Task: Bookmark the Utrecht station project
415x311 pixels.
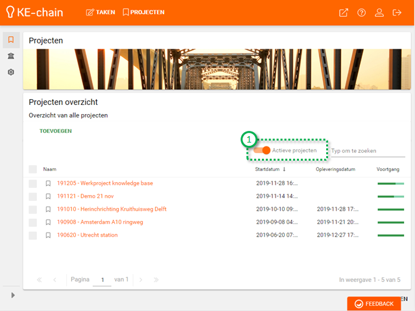Action: coord(48,235)
